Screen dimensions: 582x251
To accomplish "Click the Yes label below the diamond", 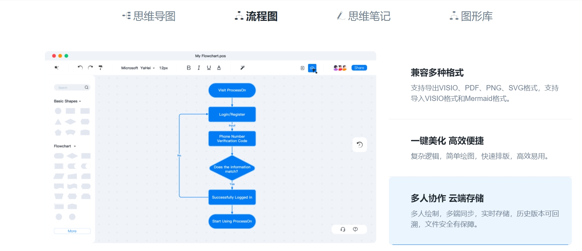I will click(x=232, y=184).
